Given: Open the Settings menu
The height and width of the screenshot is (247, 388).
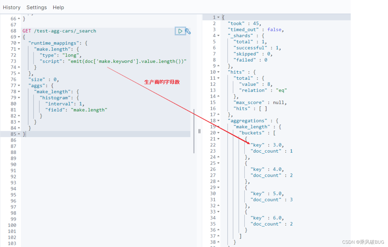Looking at the screenshot, I should 36,7.
